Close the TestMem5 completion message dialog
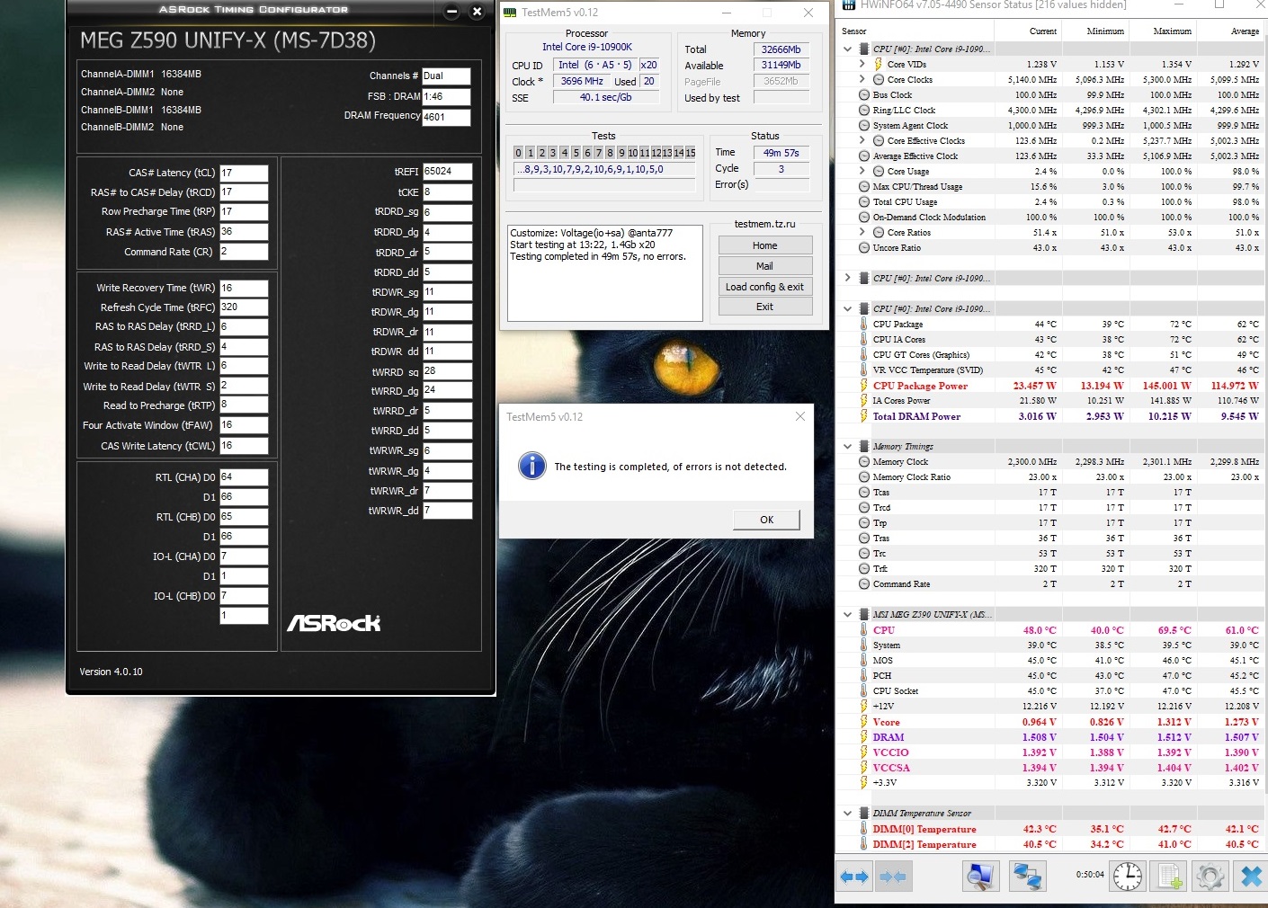 pos(800,416)
